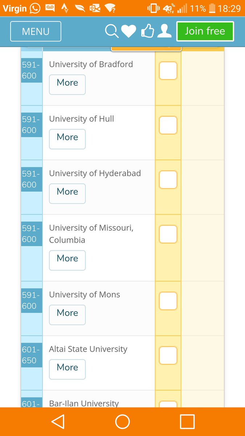Click the green Join free button
Screen dimensions: 245x436
[205, 31]
